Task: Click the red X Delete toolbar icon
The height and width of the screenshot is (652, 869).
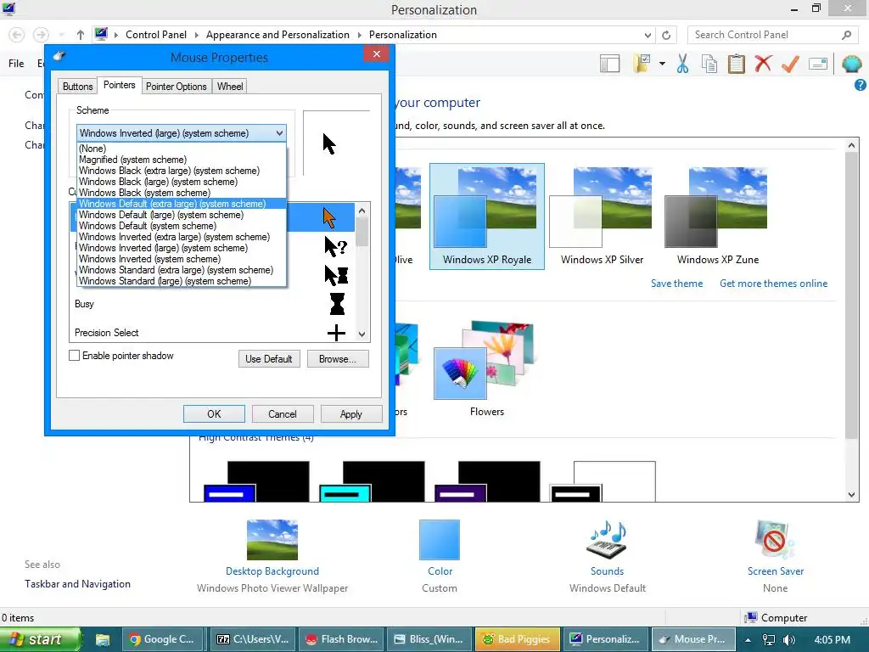Action: [763, 64]
